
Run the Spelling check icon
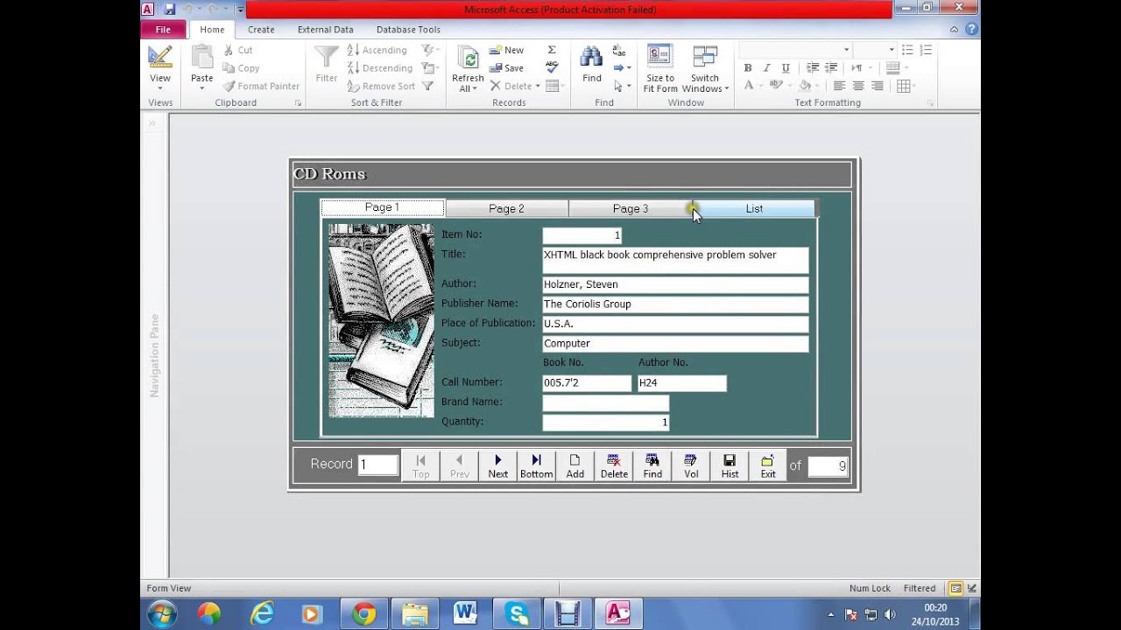[552, 67]
